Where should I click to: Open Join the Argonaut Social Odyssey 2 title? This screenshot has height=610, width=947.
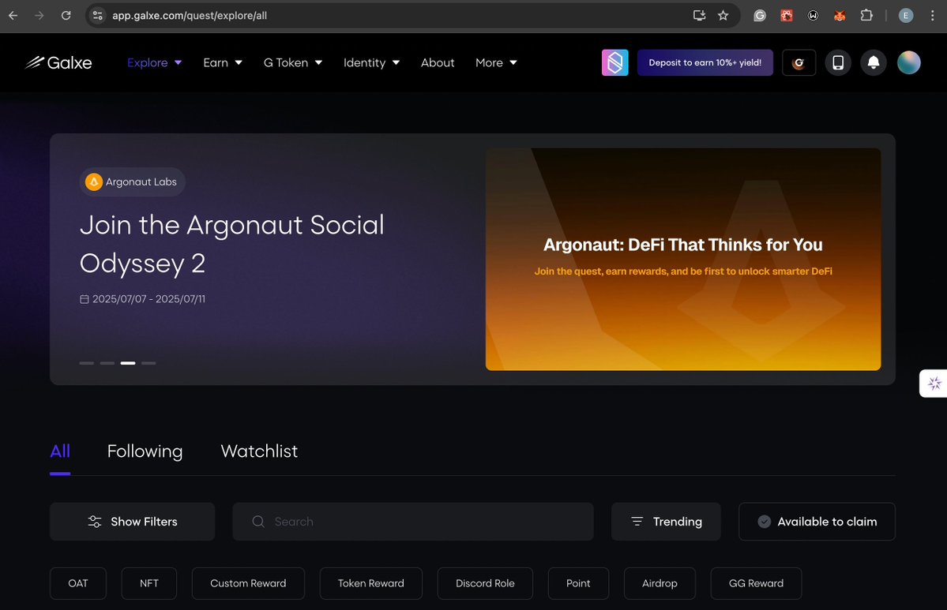232,244
